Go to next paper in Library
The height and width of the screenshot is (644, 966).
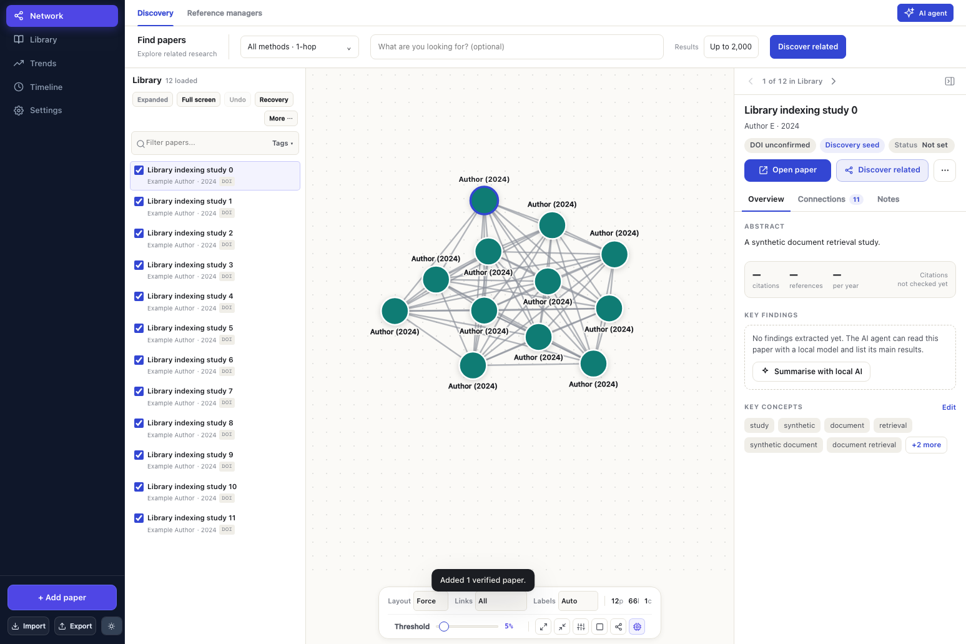(x=834, y=81)
